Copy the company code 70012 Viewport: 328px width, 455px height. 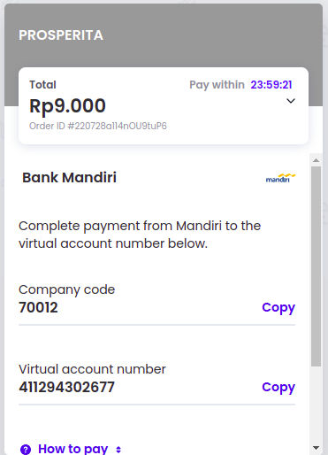(x=278, y=307)
